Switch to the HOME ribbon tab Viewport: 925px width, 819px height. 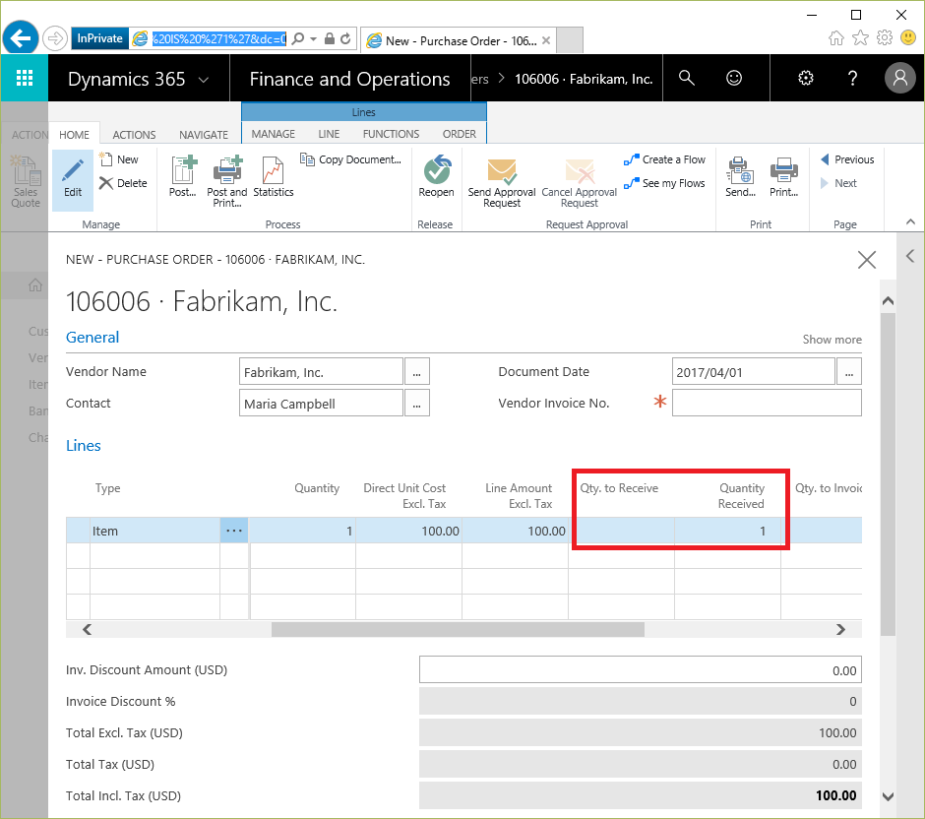click(x=75, y=135)
